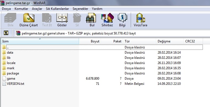Click the WinRAR title bar icon
Image resolution: width=210 pixels, height=107 pixels.
pyautogui.click(x=2, y=3)
